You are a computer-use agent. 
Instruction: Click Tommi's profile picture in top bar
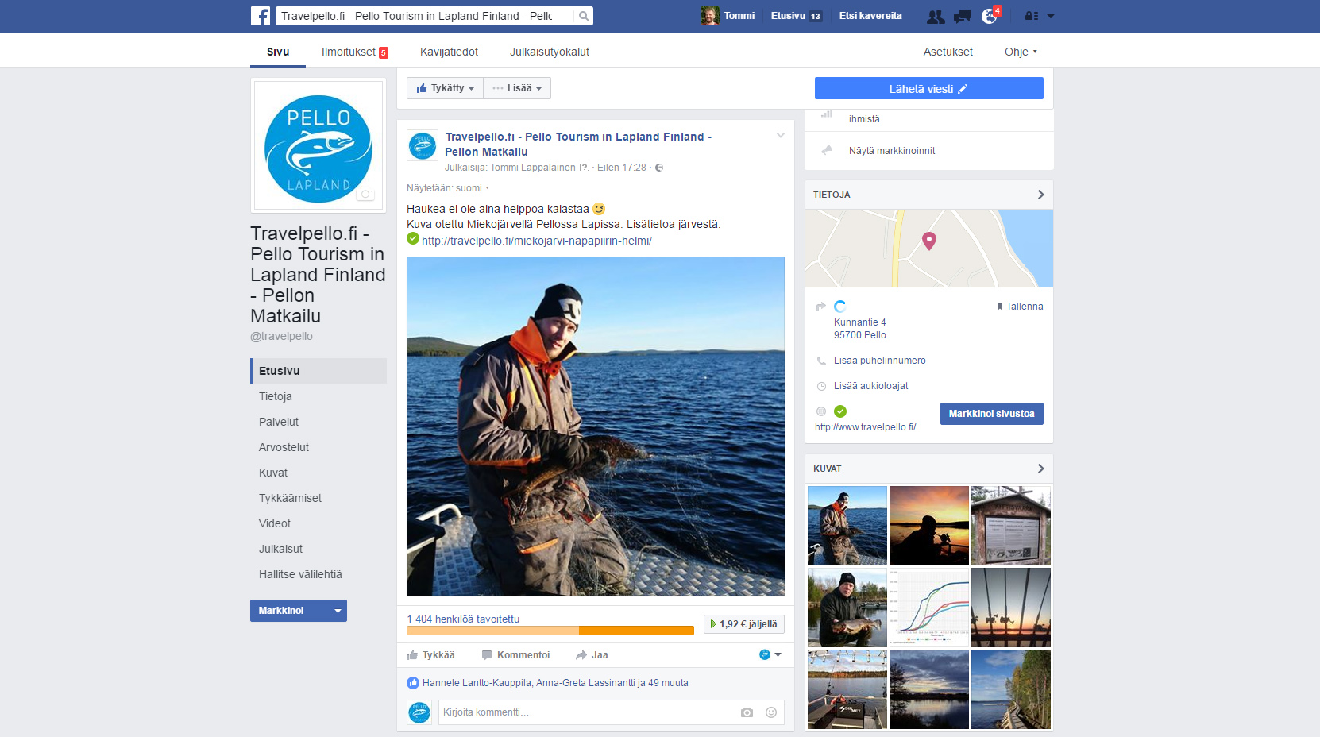tap(709, 16)
